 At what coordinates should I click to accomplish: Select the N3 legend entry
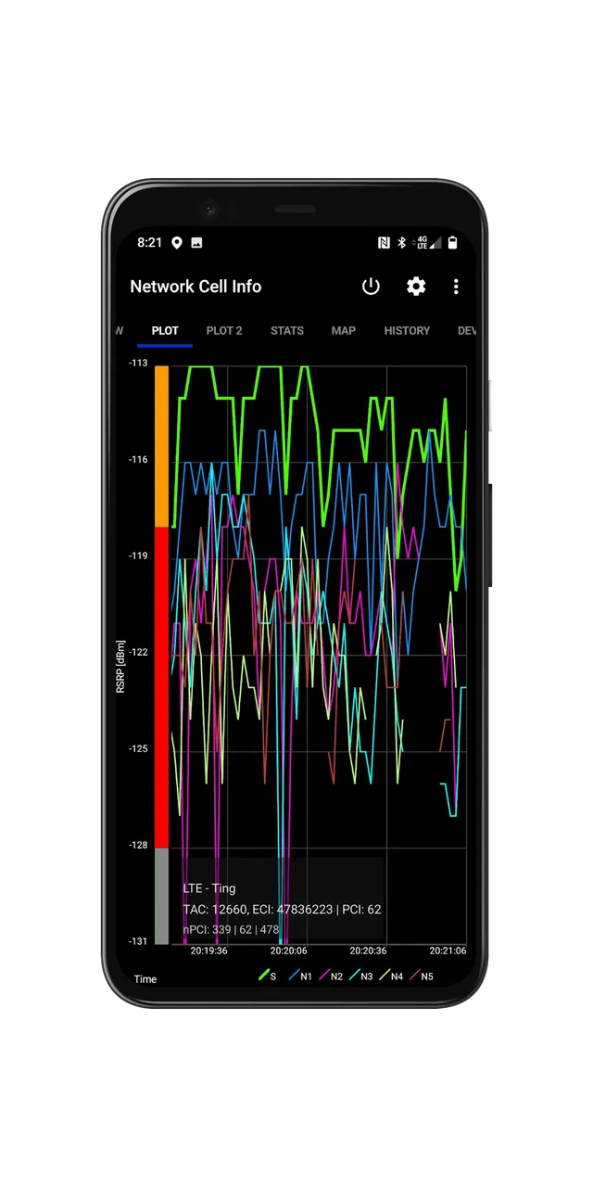(360, 976)
